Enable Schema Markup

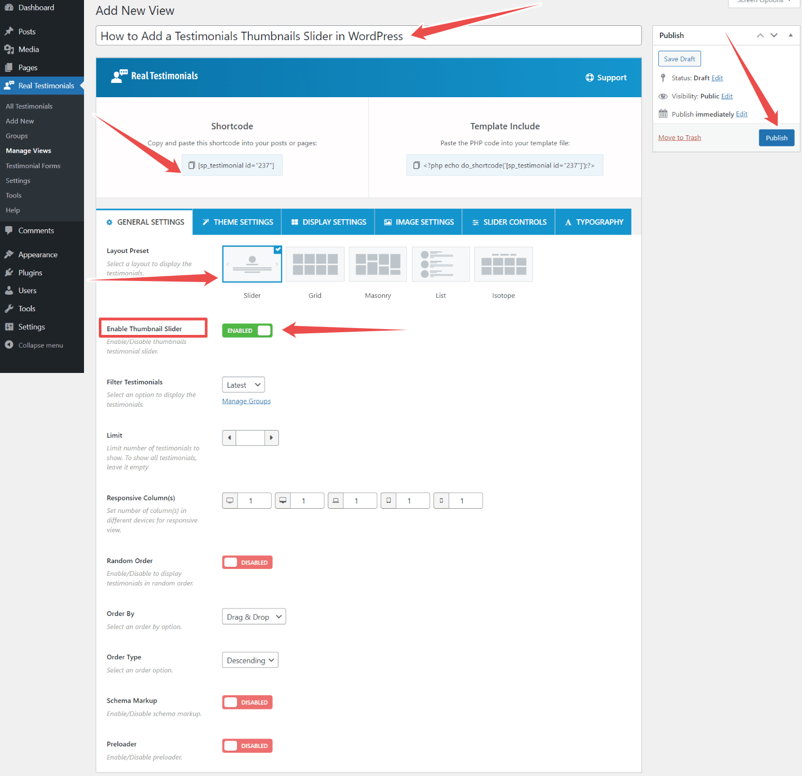tap(247, 702)
